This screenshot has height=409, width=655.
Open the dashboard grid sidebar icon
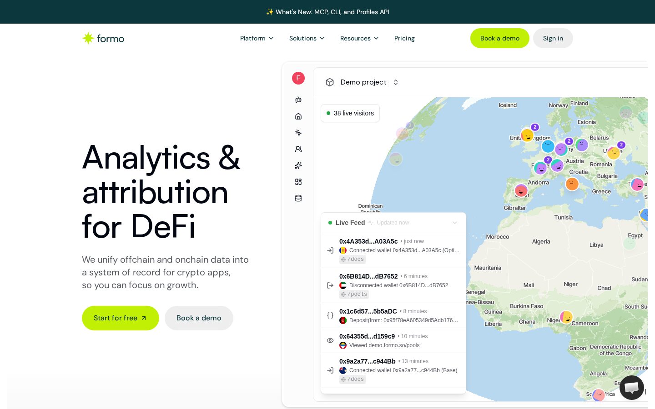point(298,182)
